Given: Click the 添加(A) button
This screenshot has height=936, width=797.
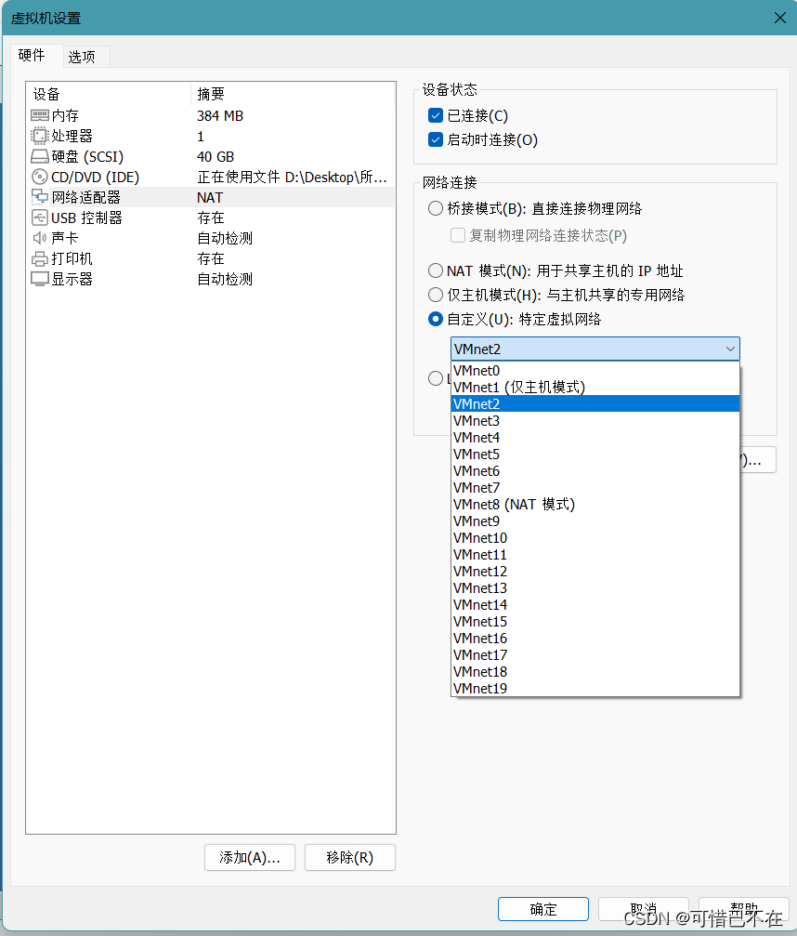Looking at the screenshot, I should click(249, 857).
